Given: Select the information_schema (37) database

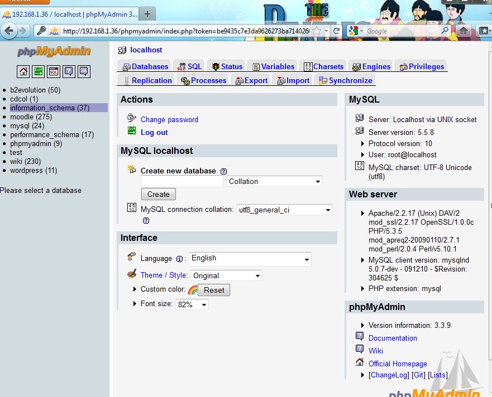Looking at the screenshot, I should tap(50, 108).
